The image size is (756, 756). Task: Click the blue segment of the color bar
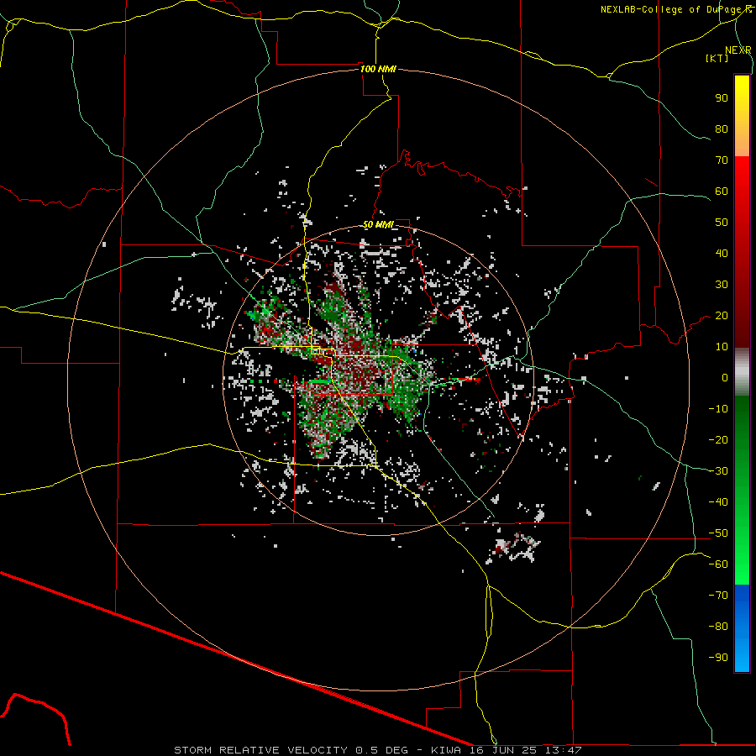pyautogui.click(x=742, y=627)
